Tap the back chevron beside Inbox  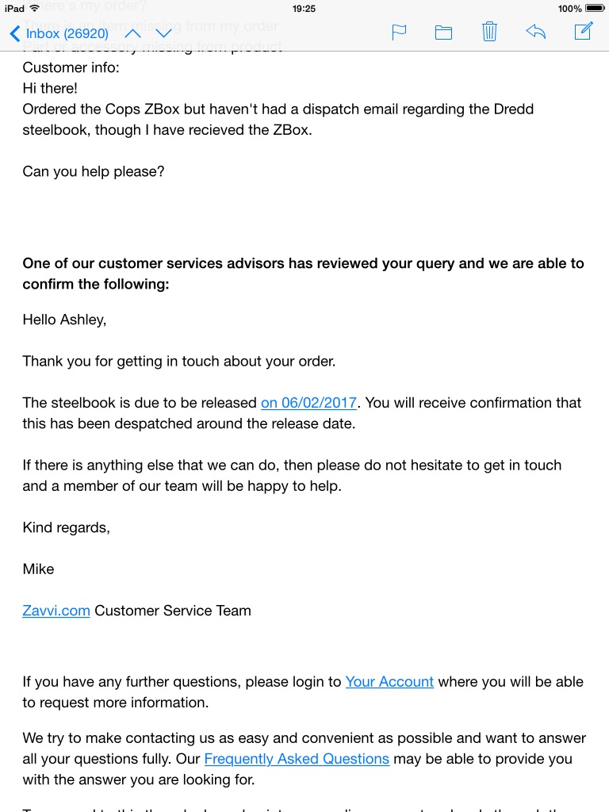click(x=15, y=33)
